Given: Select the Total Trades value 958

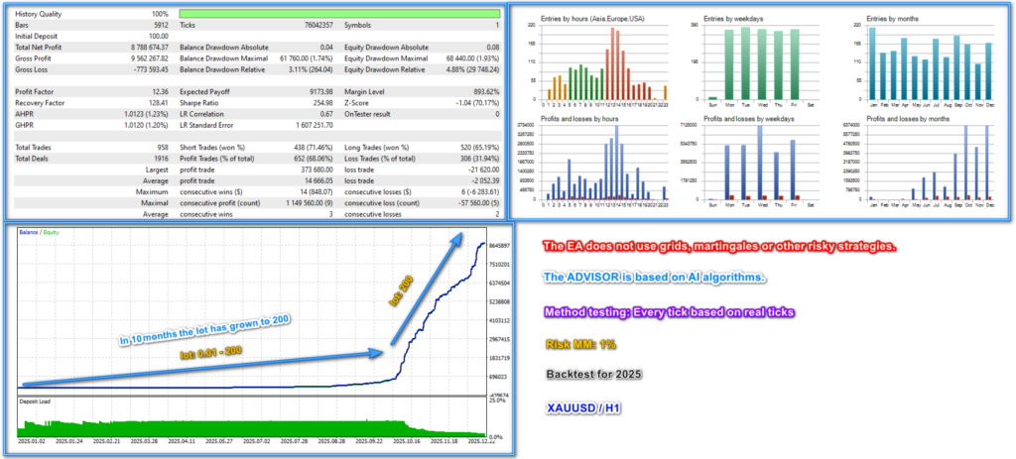Looking at the screenshot, I should [163, 148].
